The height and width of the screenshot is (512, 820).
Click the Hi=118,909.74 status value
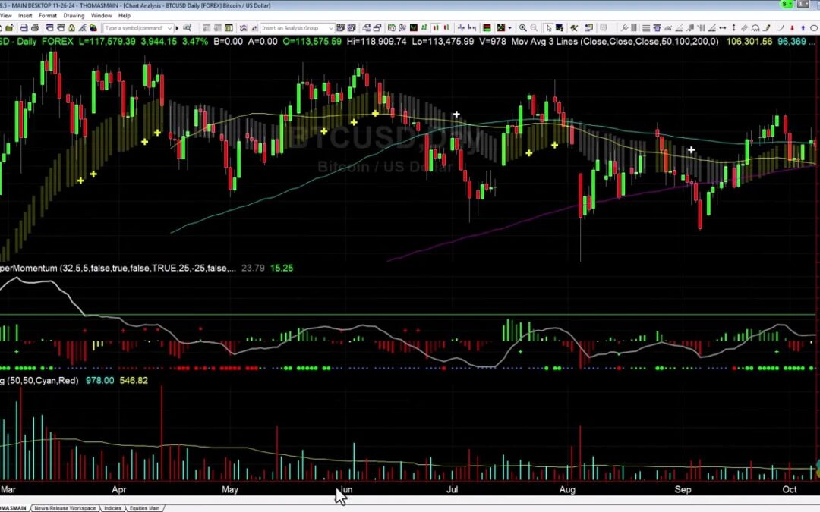click(377, 41)
